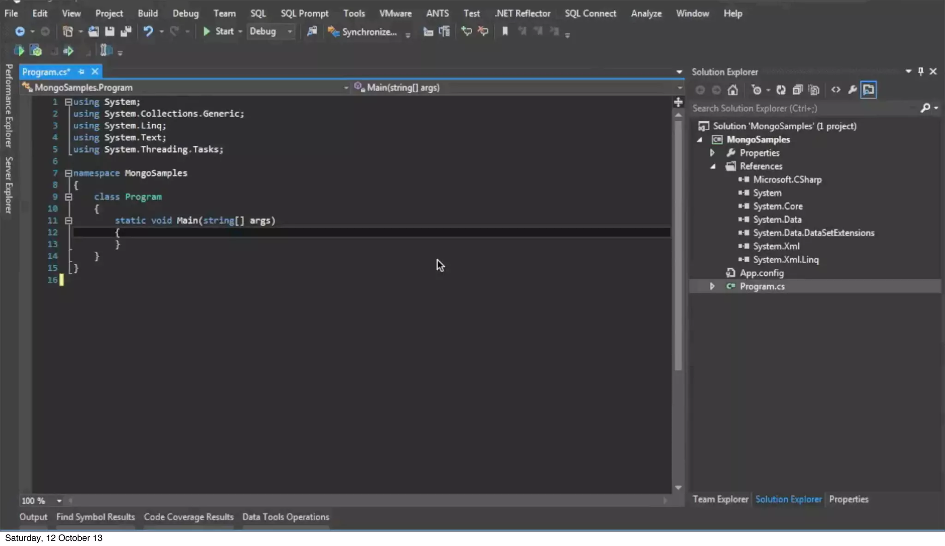Open the Build menu

click(148, 13)
